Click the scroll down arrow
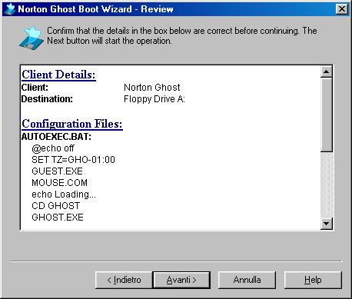The width and height of the screenshot is (352, 299). pos(327,224)
